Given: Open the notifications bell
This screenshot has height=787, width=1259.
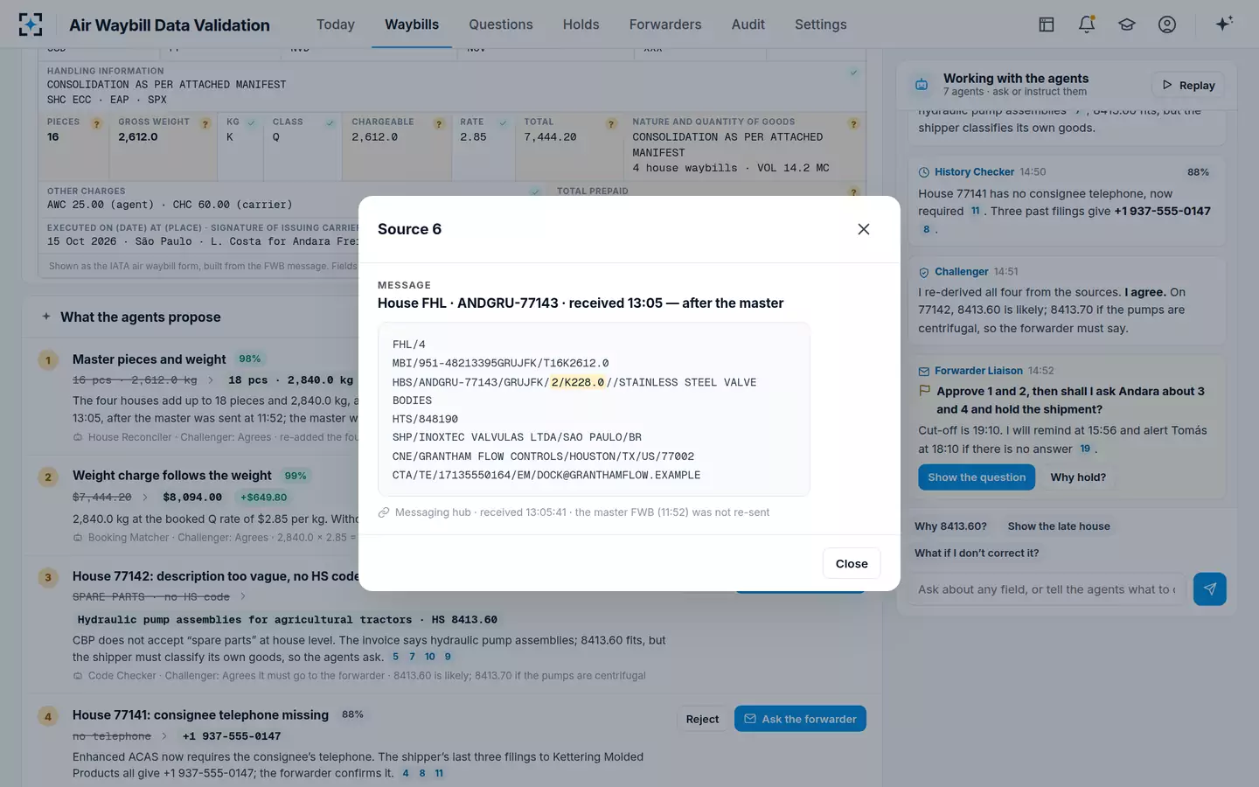Looking at the screenshot, I should (1087, 24).
